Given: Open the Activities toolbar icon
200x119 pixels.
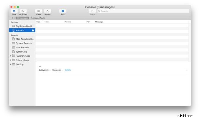Looking at the screenshot, I should tap(23, 11).
